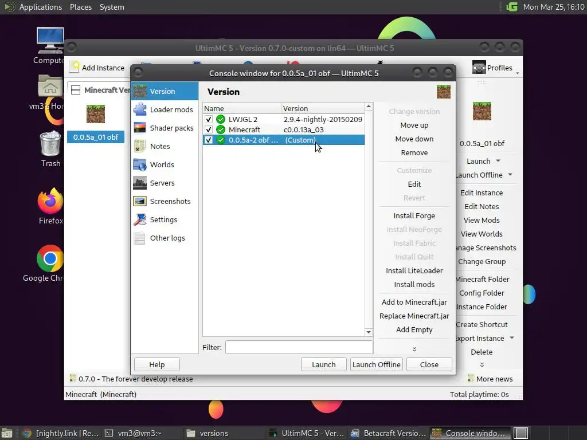Click Change Group in main window
The width and height of the screenshot is (587, 440).
tap(482, 261)
